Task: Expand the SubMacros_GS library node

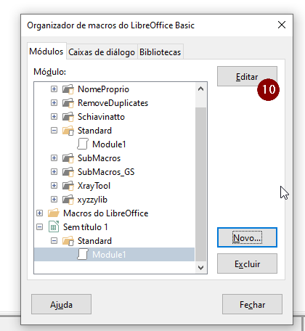Action: (x=54, y=172)
